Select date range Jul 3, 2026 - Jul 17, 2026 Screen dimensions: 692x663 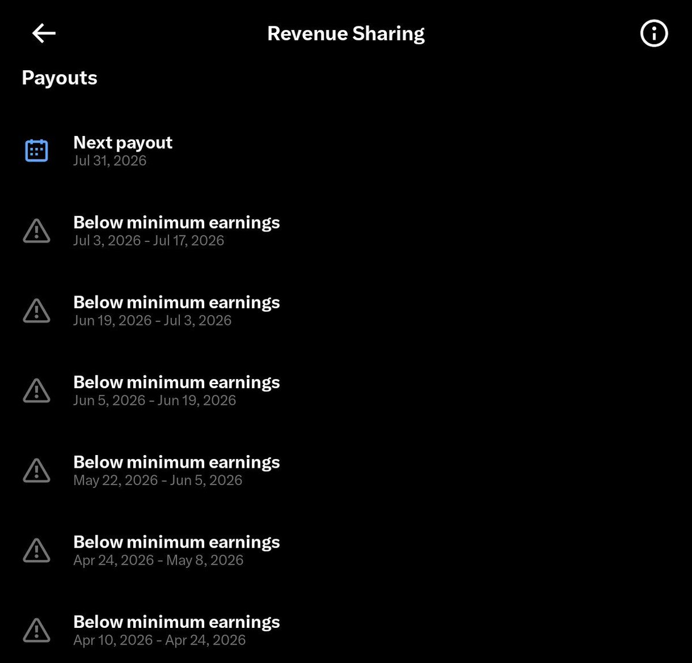pyautogui.click(x=149, y=240)
